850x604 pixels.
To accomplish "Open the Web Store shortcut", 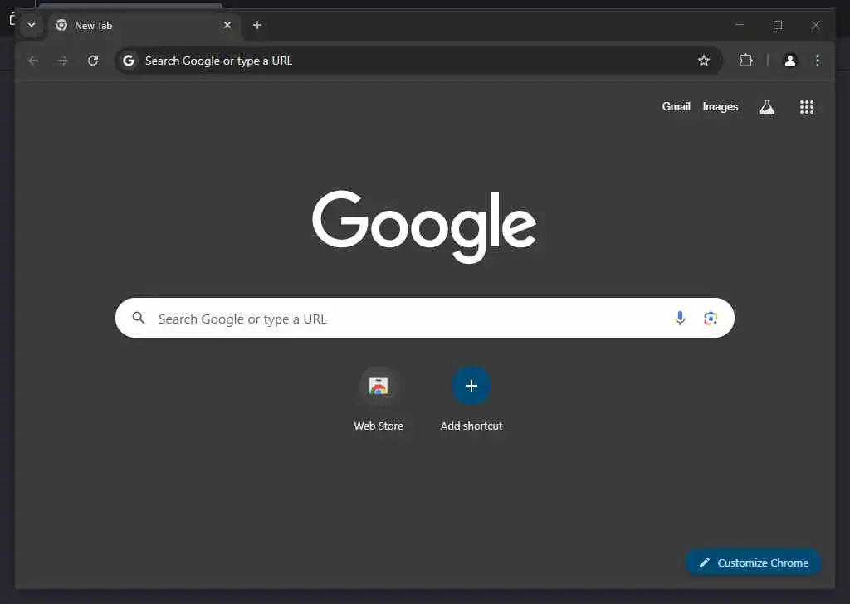I will (x=379, y=399).
